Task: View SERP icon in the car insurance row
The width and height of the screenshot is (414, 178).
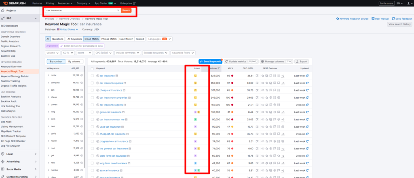Action: click(258, 76)
